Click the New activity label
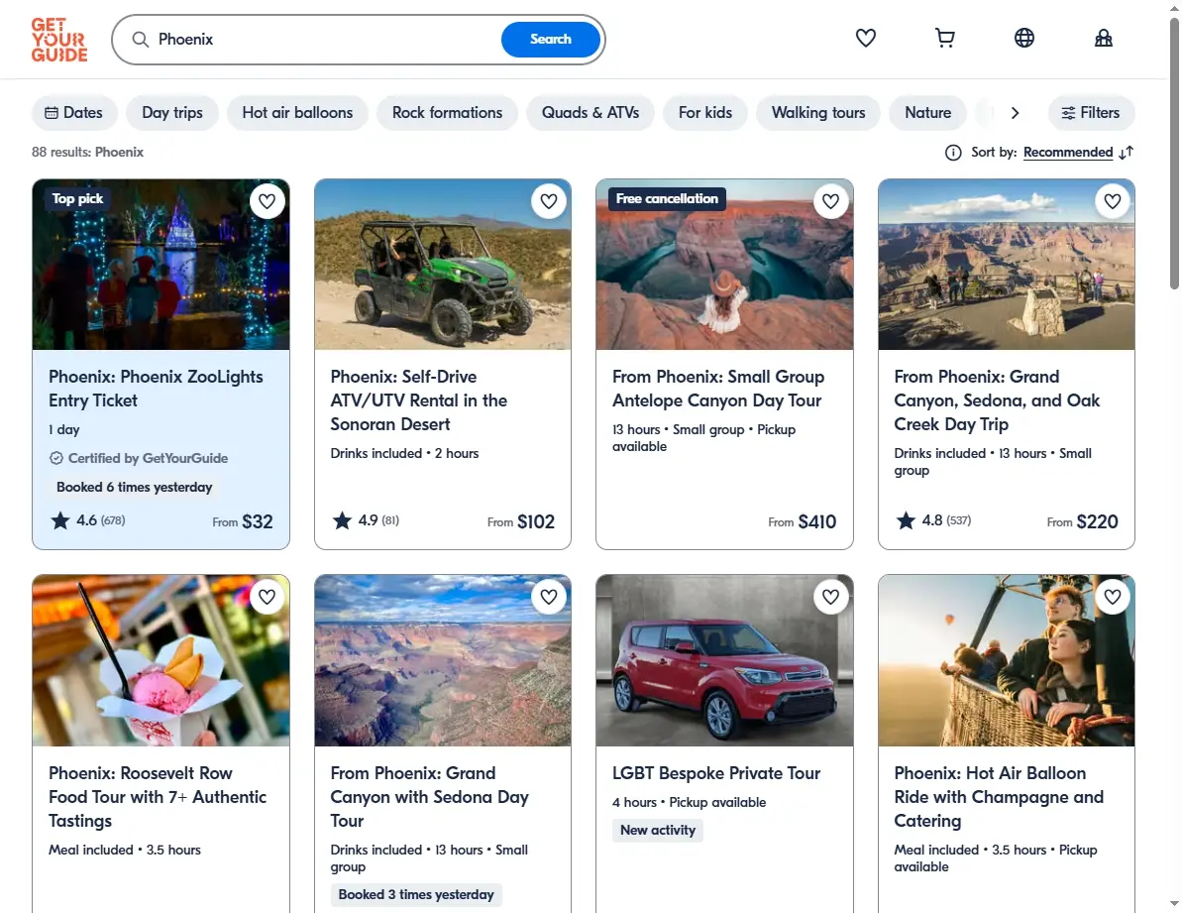The image size is (1182, 913). [x=657, y=830]
